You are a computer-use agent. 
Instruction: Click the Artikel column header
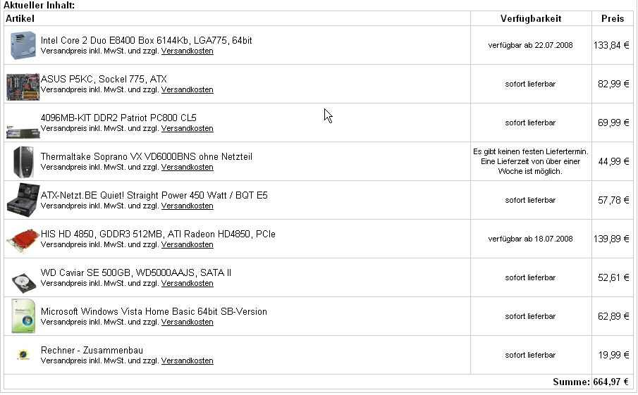[x=20, y=18]
